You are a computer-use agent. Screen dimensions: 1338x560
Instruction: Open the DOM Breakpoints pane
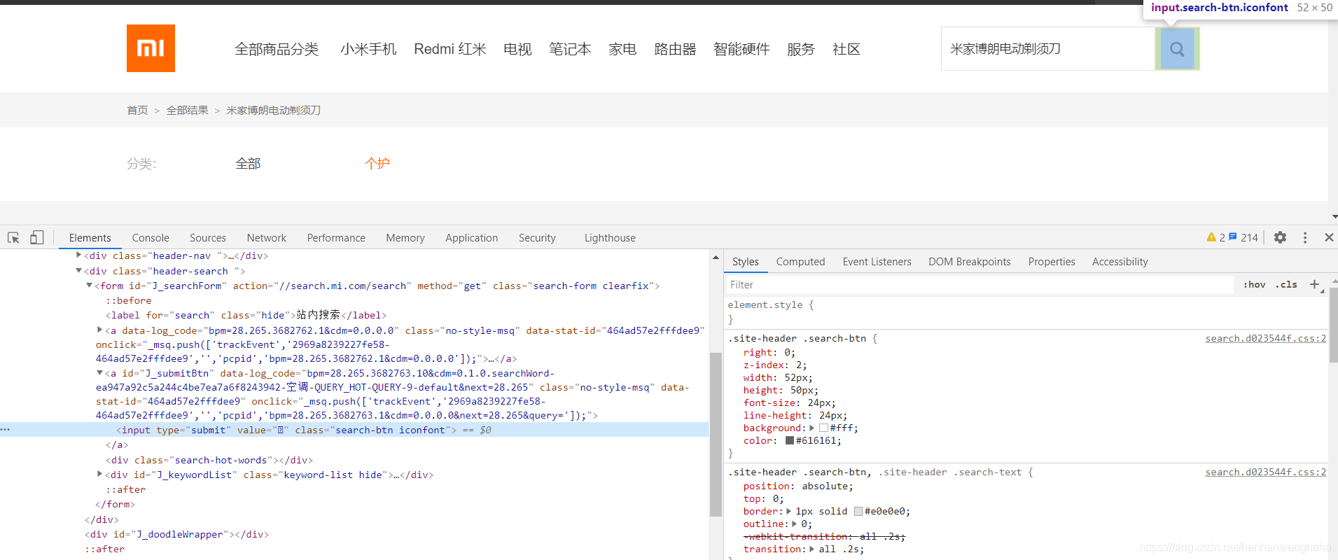[970, 262]
